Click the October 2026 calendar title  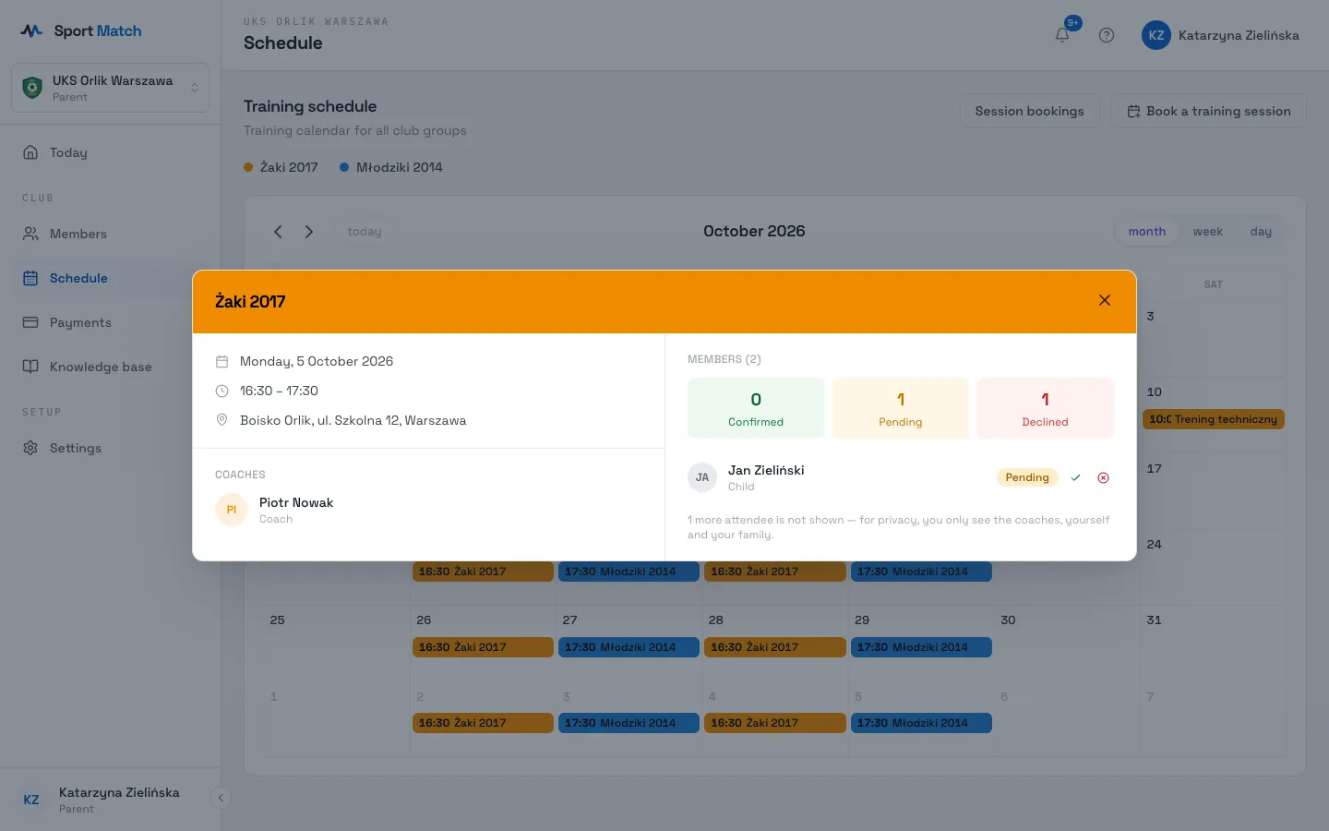tap(754, 231)
